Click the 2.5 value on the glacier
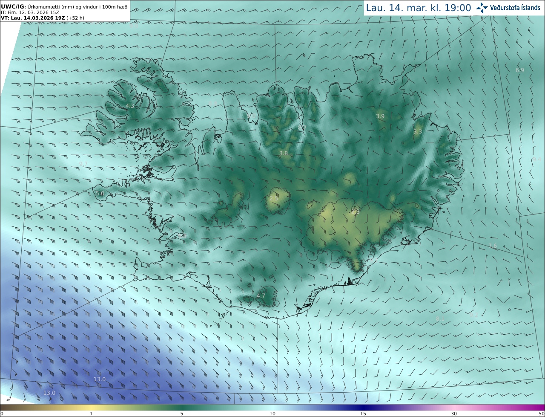The width and height of the screenshot is (545, 417). (274, 198)
